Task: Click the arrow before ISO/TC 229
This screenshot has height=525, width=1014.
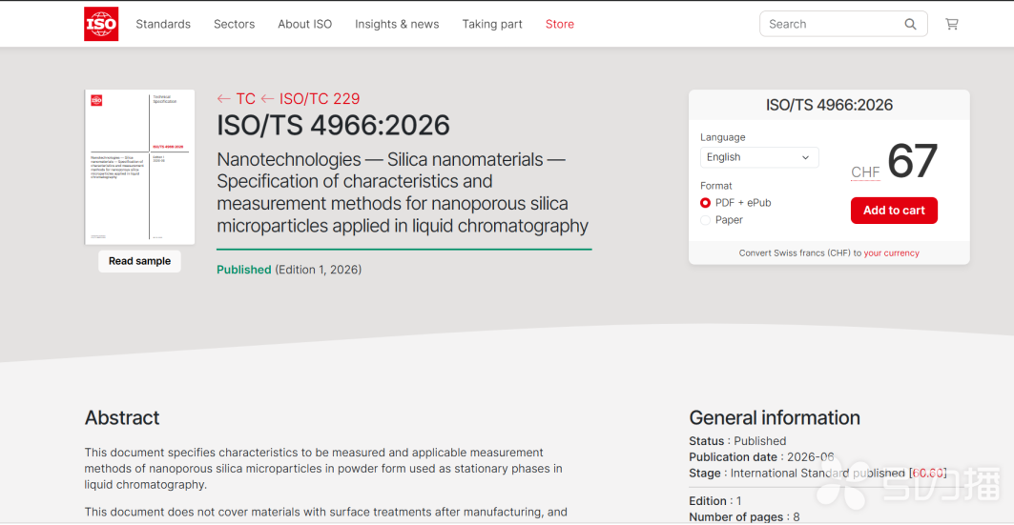Action: [x=267, y=99]
